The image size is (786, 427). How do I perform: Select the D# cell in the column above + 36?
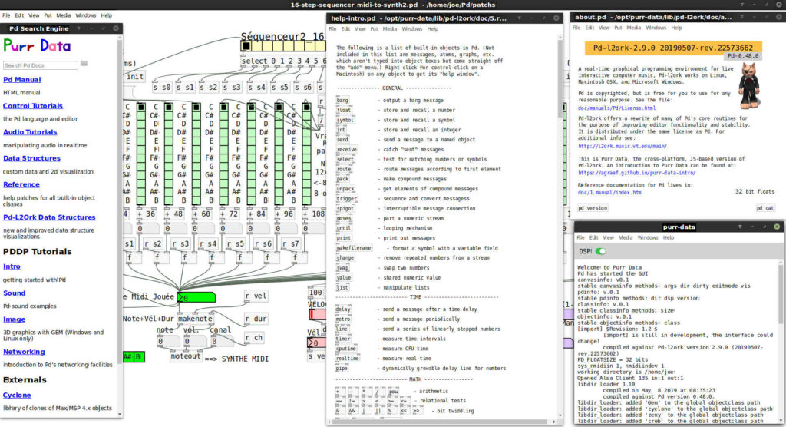pos(141,132)
